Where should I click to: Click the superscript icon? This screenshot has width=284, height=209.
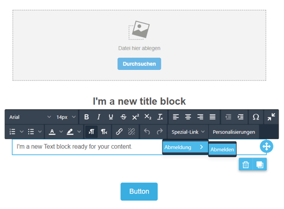pos(135,117)
